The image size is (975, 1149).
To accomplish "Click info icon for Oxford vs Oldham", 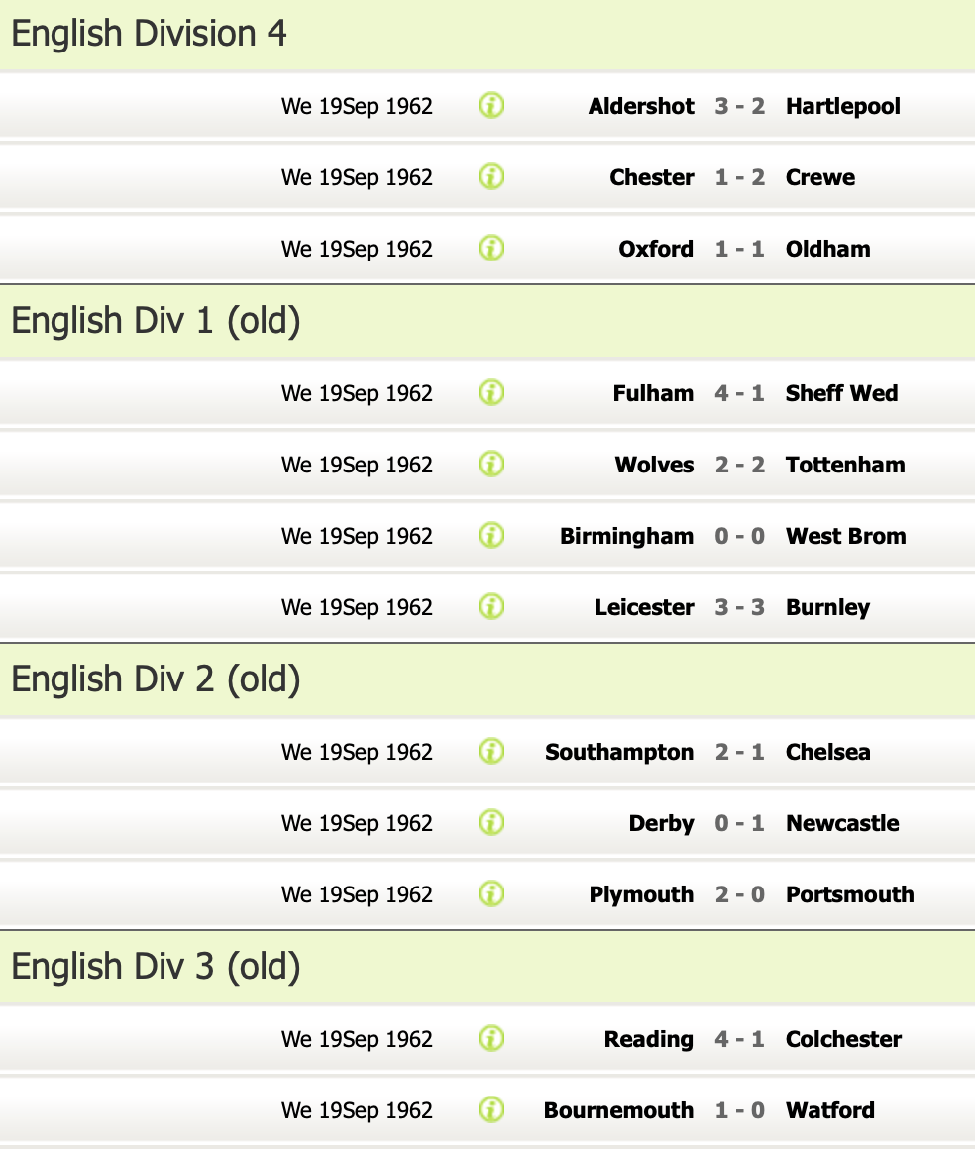I will [x=491, y=248].
